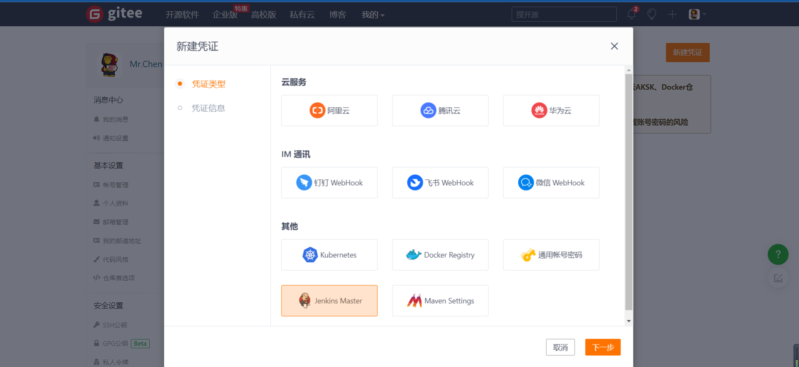Open the green help button
Image resolution: width=799 pixels, height=367 pixels.
(778, 254)
